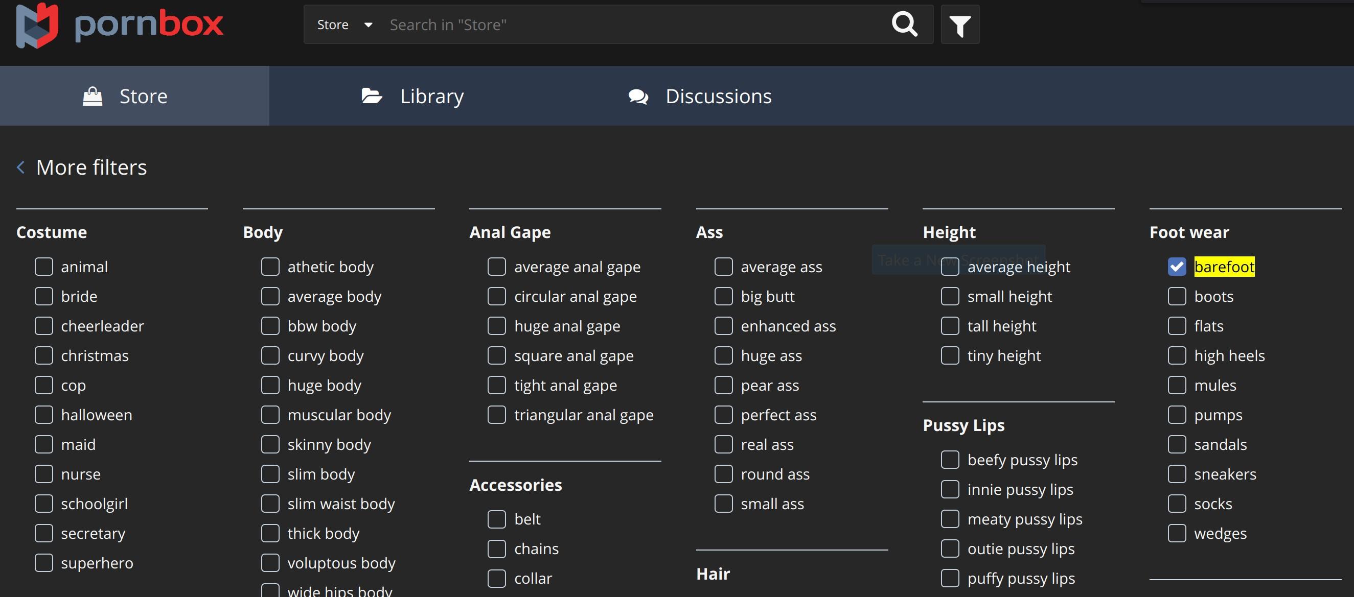1354x597 pixels.
Task: Click the shopping bag Store icon
Action: (x=93, y=97)
